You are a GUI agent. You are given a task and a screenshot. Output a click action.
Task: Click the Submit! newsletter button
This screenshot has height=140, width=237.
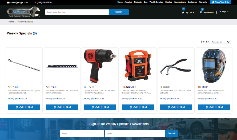[172, 134]
